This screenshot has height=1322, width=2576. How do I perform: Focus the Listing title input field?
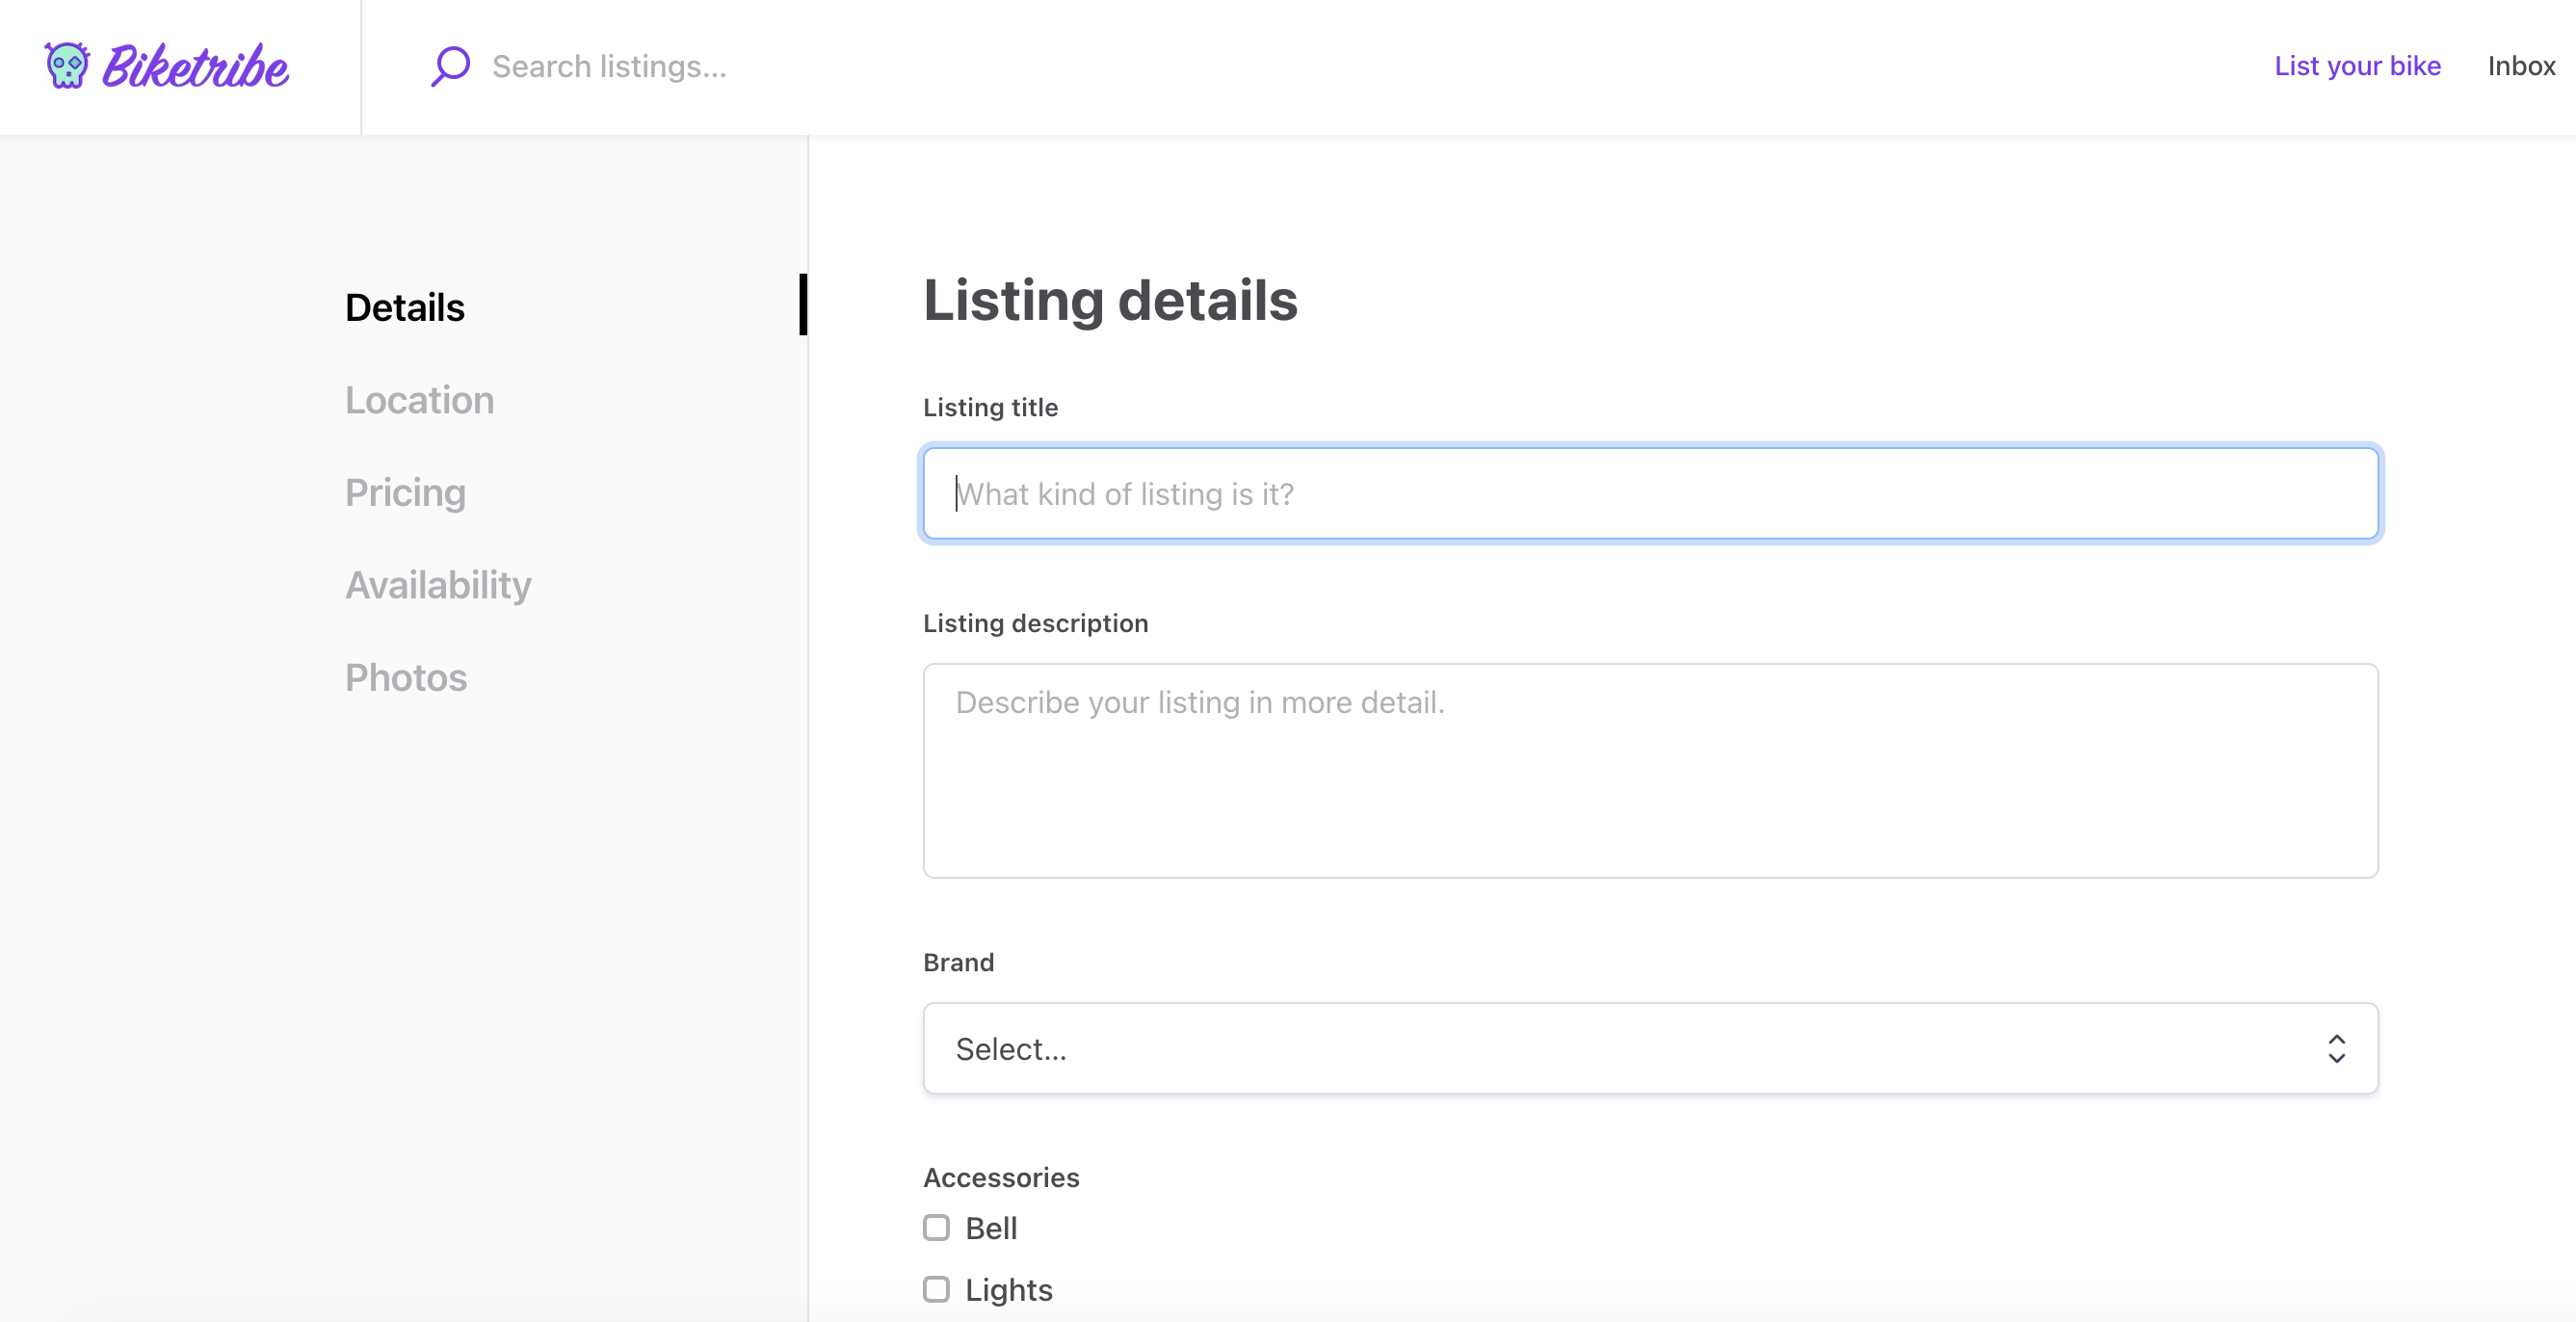pos(1650,493)
